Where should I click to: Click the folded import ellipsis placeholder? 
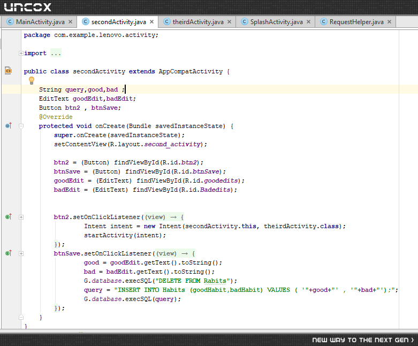pos(56,54)
